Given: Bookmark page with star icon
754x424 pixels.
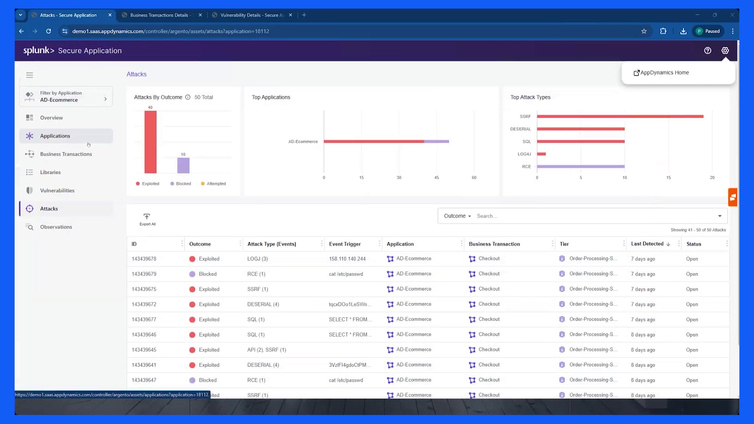Looking at the screenshot, I should [x=644, y=31].
